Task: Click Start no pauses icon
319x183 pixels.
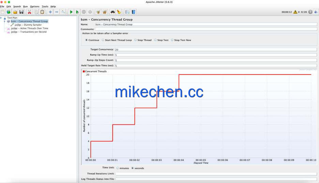Action: point(77,12)
